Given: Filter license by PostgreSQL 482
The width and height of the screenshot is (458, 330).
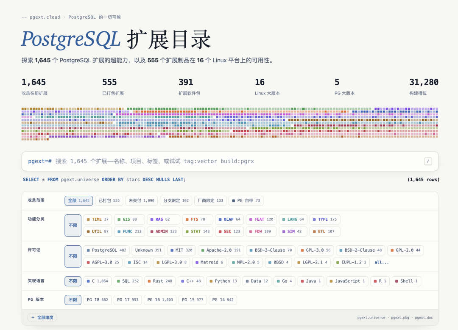Looking at the screenshot, I should (x=106, y=250).
